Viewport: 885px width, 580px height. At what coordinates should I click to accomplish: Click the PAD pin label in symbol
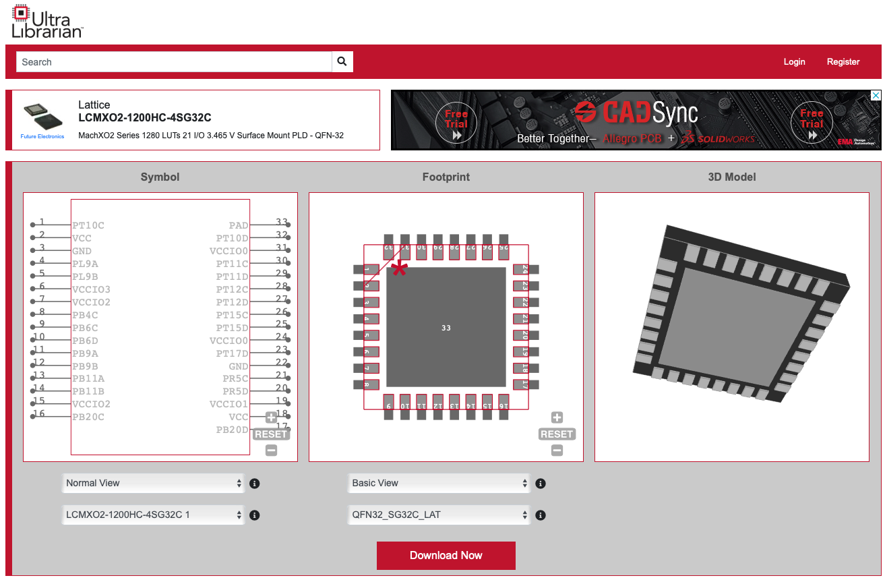239,225
